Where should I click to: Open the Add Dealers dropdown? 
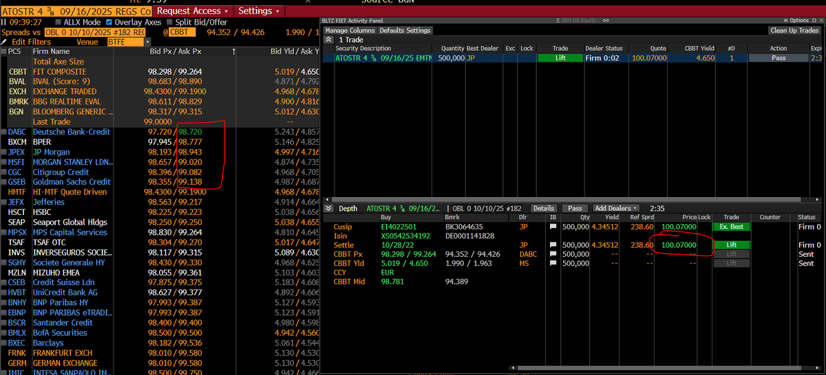[x=616, y=208]
